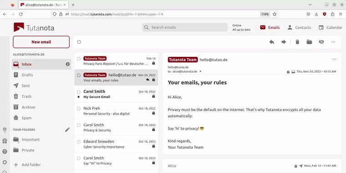This screenshot has width=346, height=173.
Task: Check the Edward Snowden email checkbox
Action: click(79, 142)
